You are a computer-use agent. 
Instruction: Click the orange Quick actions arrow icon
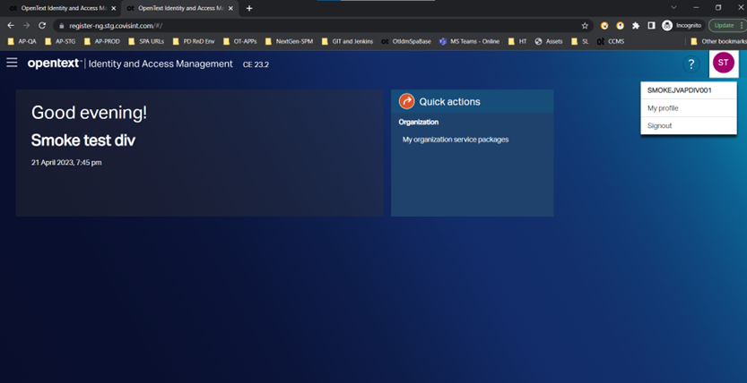click(406, 101)
